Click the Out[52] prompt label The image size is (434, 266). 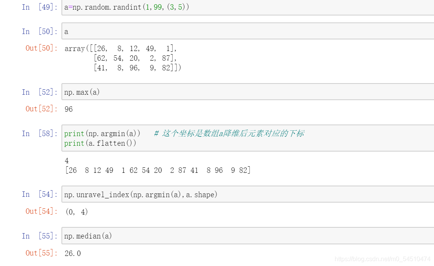(x=41, y=109)
